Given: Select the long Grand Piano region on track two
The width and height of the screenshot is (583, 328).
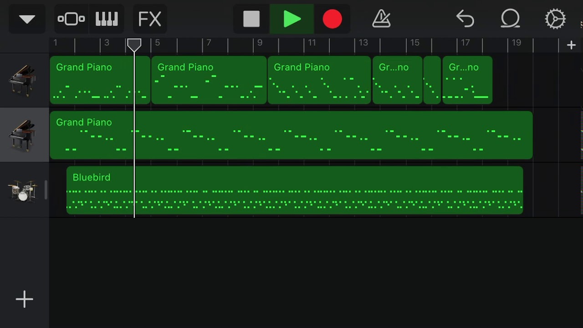Looking at the screenshot, I should [290, 135].
